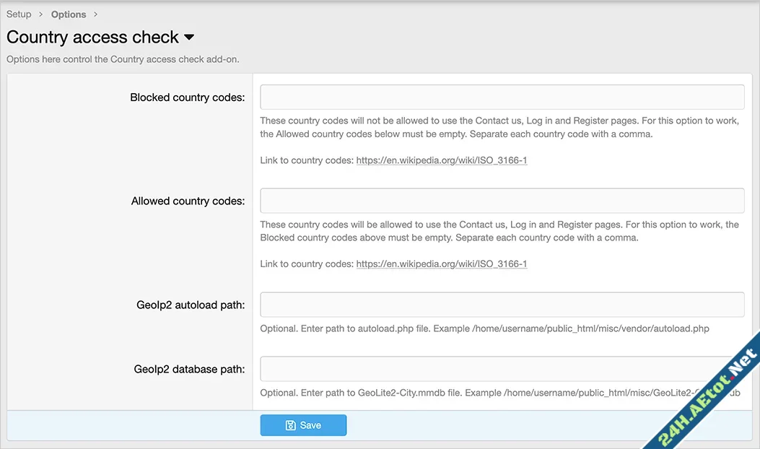
Task: Expand the breadcrumb separator after Setup
Action: (40, 14)
